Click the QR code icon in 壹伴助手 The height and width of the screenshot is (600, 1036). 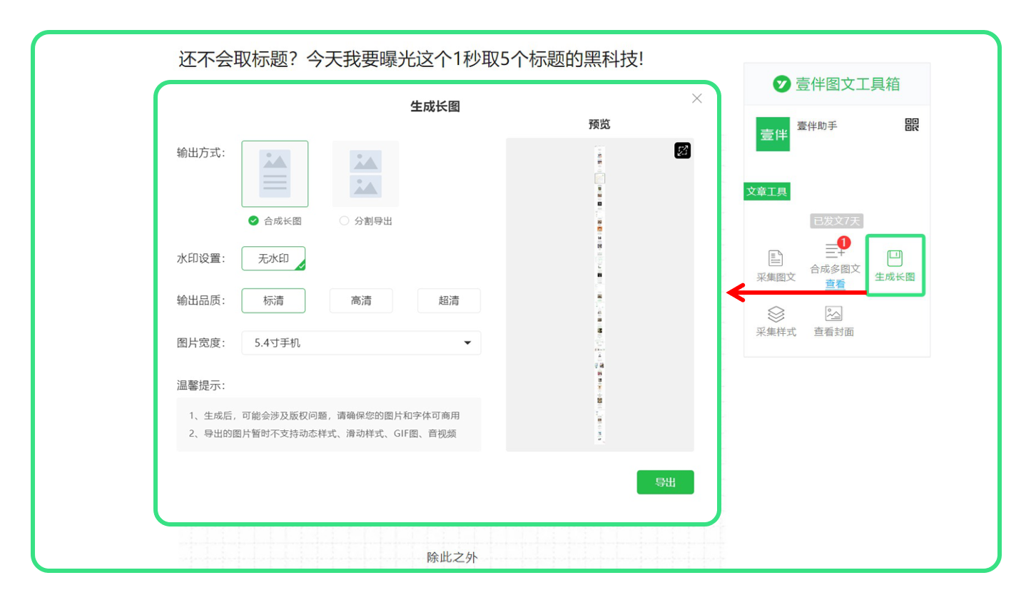tap(912, 125)
